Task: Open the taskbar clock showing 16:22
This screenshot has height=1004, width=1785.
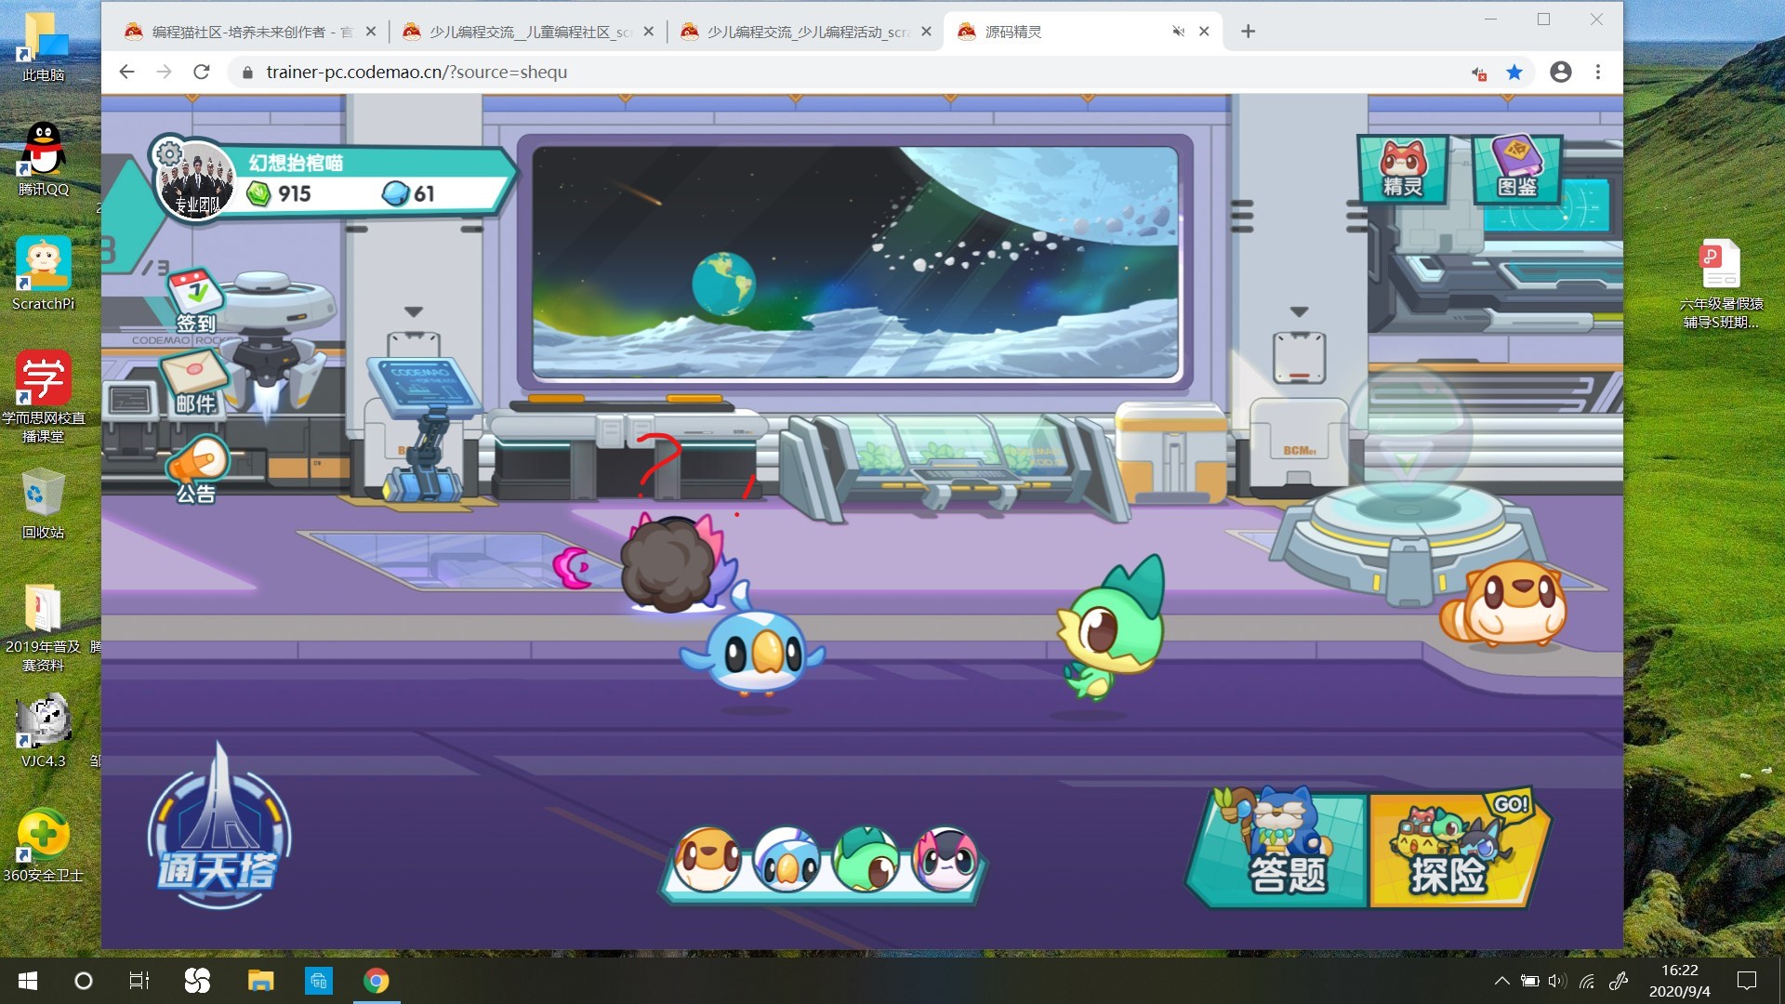Action: (1679, 981)
